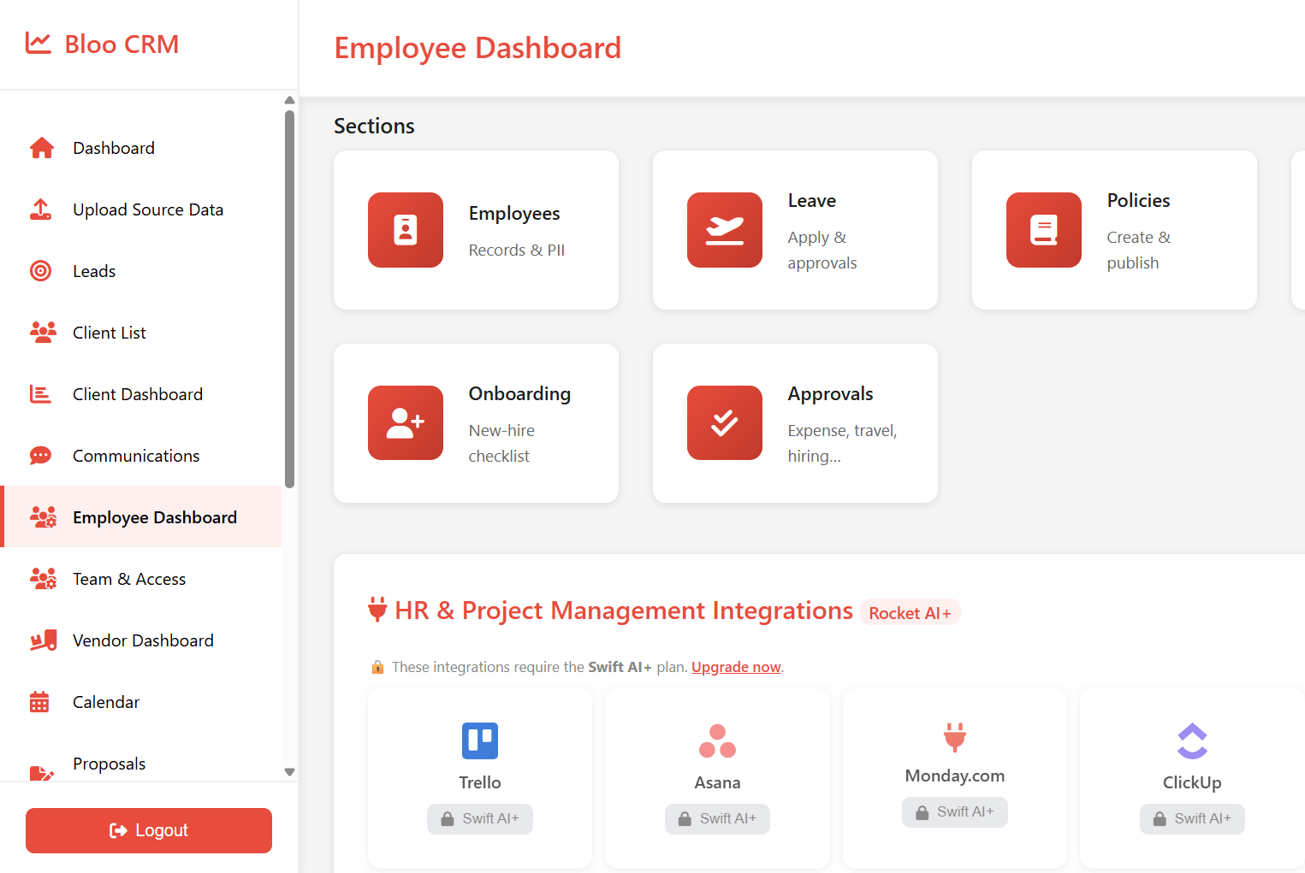Click the Policies book icon
Image resolution: width=1305 pixels, height=873 pixels.
click(1044, 230)
